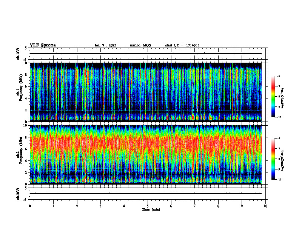Screen dimensions: 299x231
Task: Click the '7' tick on Time axis
Action: coord(195,206)
